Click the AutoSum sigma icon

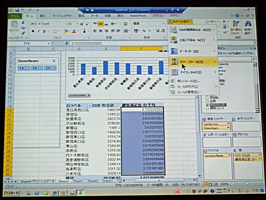[224, 22]
